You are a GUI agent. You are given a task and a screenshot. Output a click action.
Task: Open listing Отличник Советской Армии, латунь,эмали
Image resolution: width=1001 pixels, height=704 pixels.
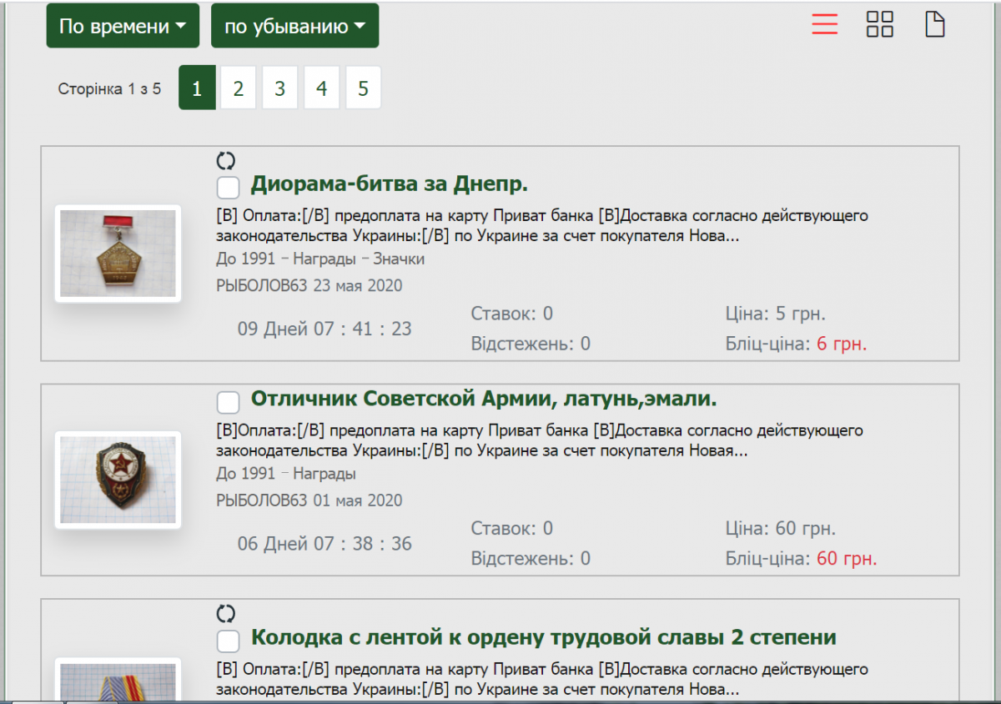[484, 399]
